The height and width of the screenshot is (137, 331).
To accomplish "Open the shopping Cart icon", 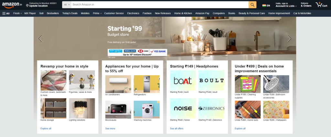I will (321, 5).
